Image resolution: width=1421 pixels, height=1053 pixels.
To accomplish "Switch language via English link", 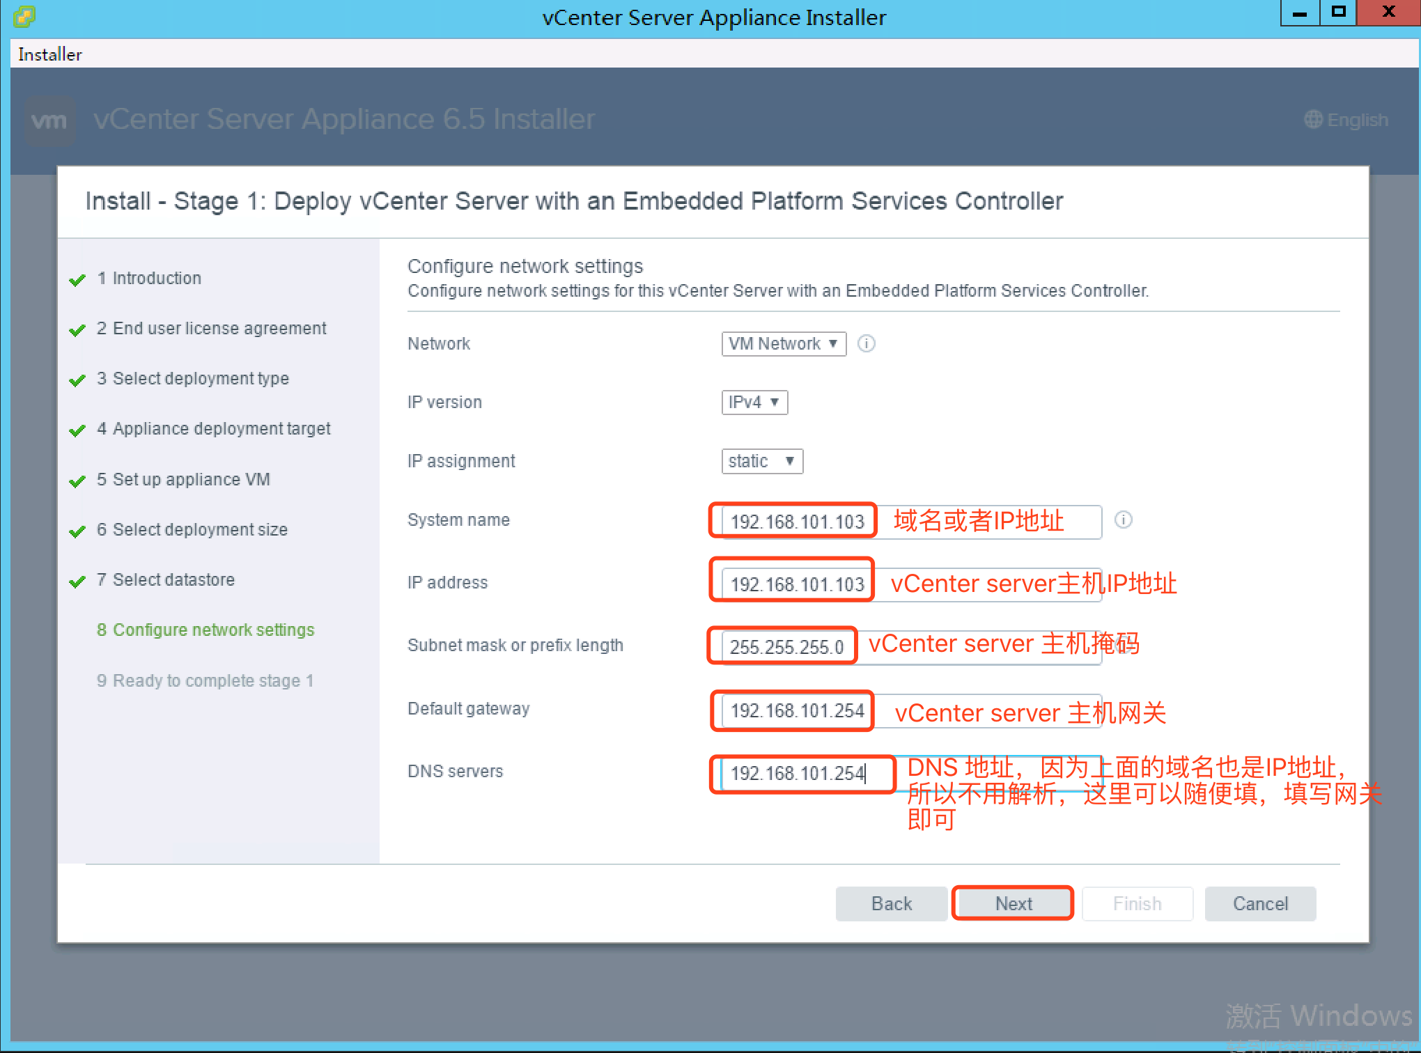I will tap(1358, 120).
